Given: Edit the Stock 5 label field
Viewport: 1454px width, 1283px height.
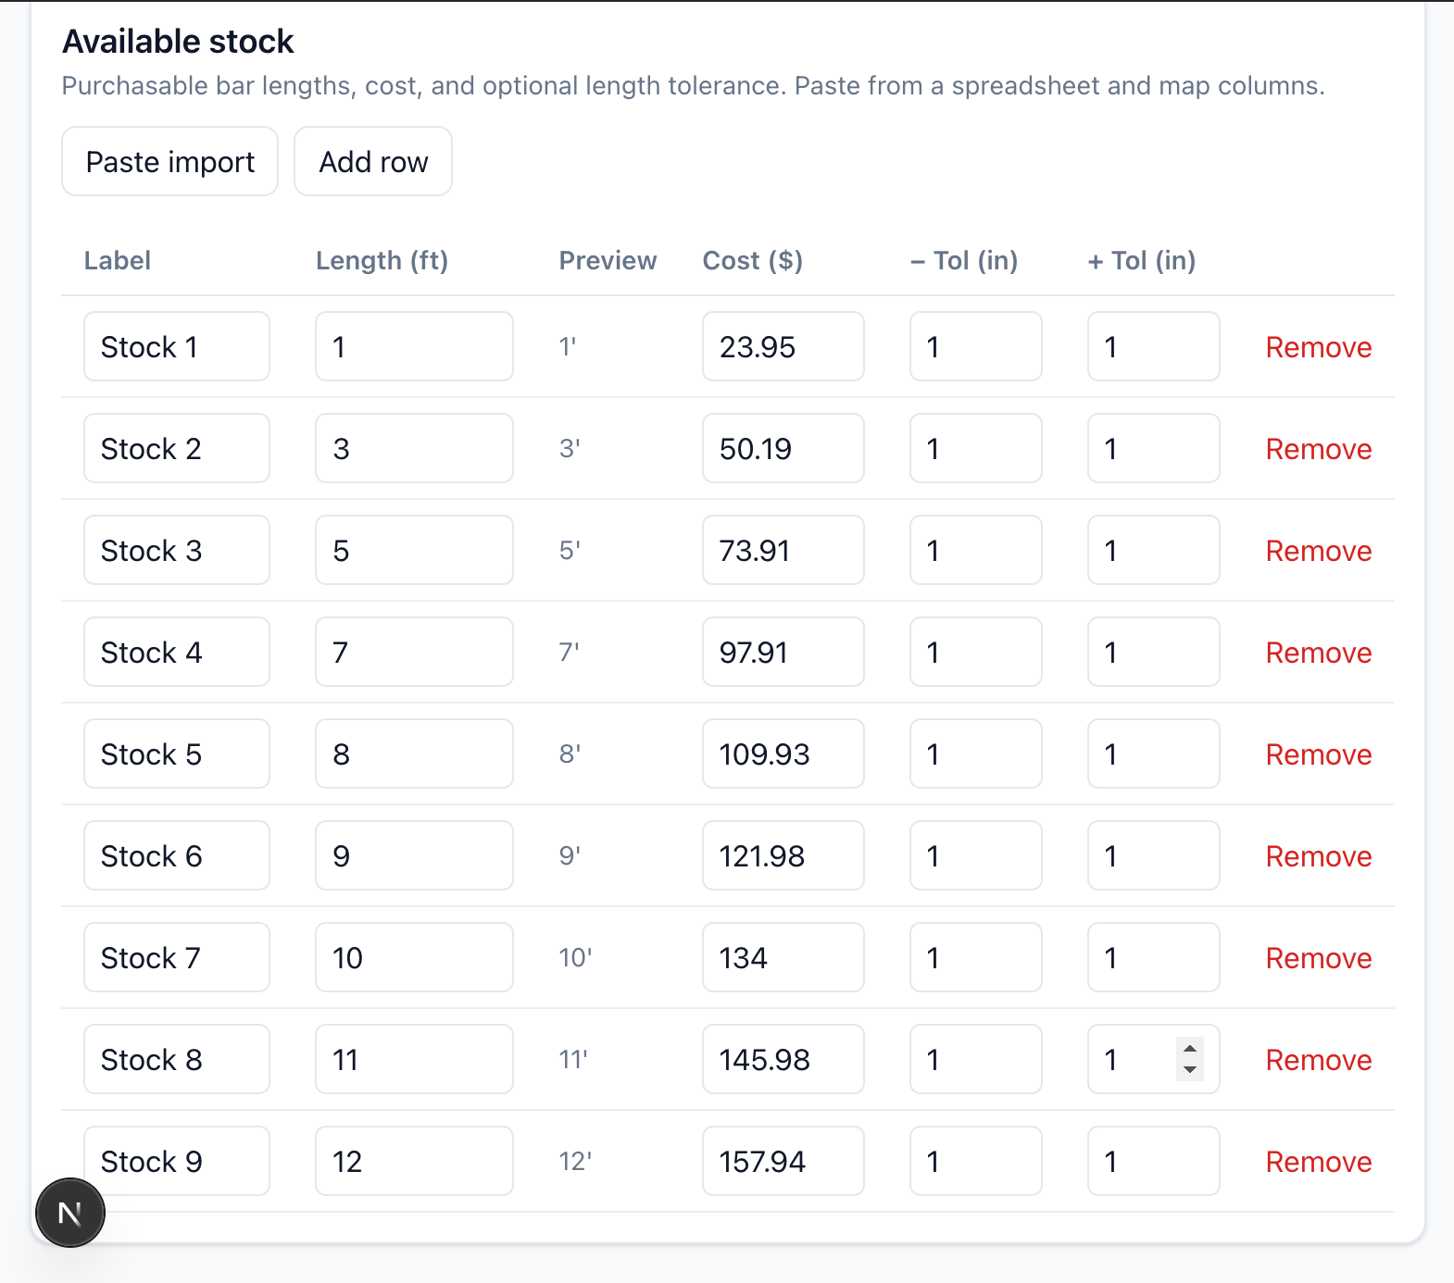Looking at the screenshot, I should pyautogui.click(x=177, y=754).
